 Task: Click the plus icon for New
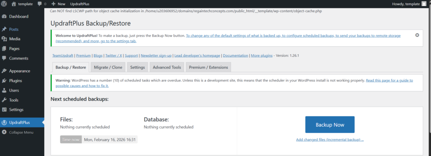tap(53, 4)
